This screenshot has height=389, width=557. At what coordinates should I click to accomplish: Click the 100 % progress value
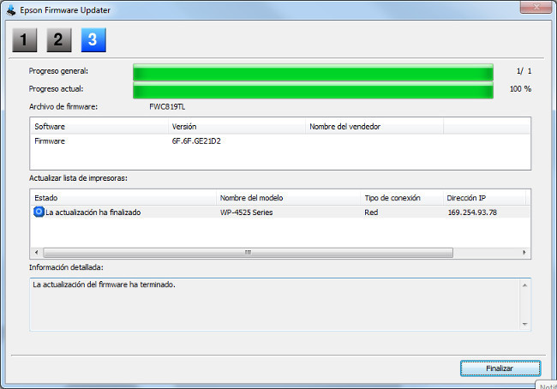click(x=520, y=89)
